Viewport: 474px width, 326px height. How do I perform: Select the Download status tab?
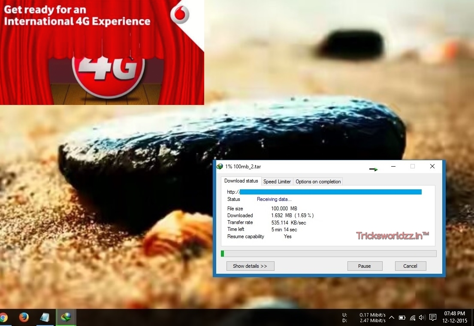241,181
